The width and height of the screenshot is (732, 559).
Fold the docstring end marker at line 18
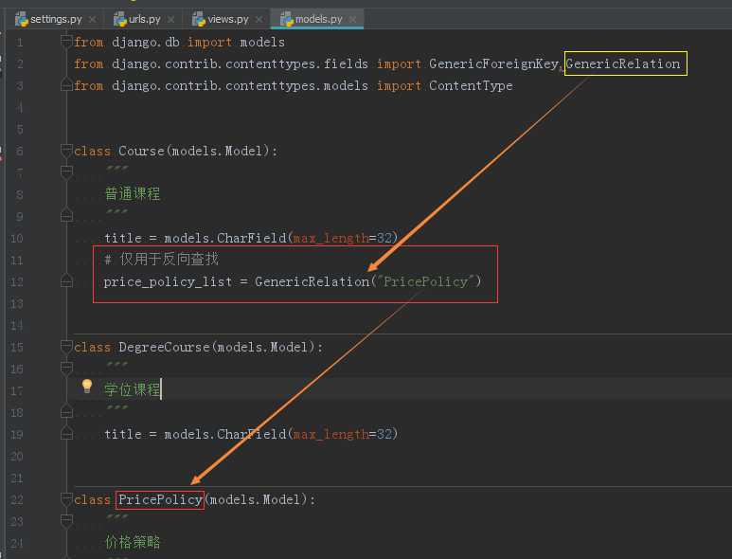point(66,412)
